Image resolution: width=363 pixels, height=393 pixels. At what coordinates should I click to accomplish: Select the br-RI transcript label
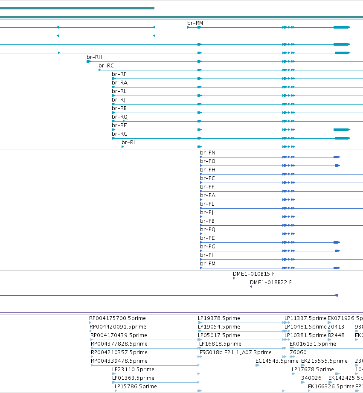tap(128, 143)
